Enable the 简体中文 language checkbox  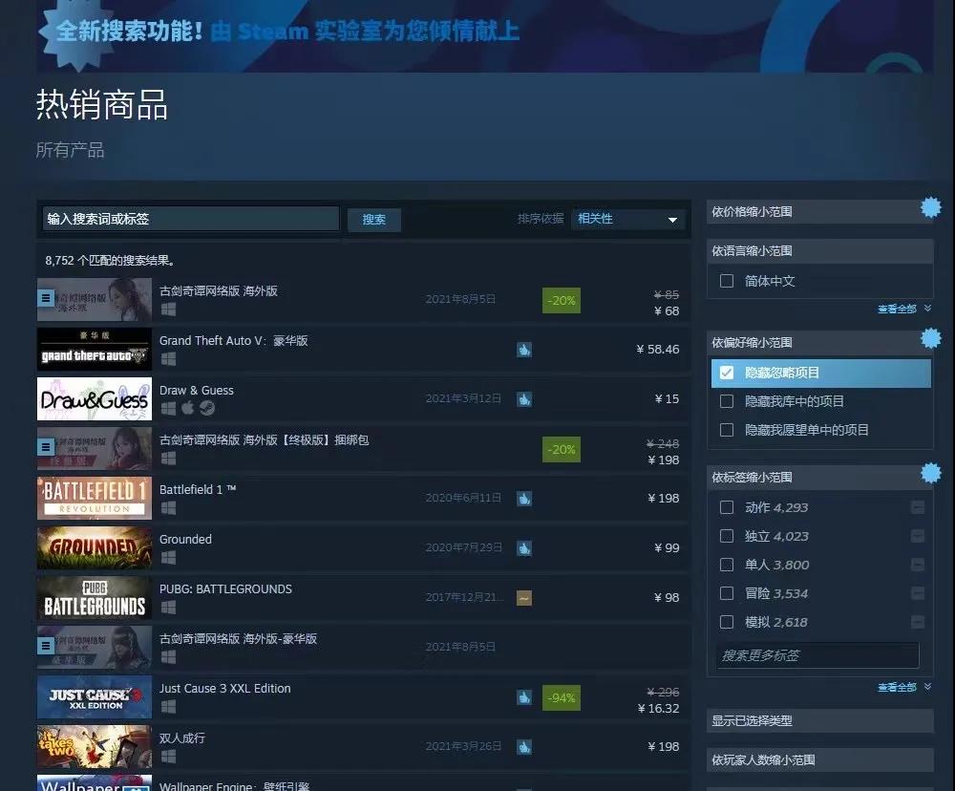(x=727, y=281)
